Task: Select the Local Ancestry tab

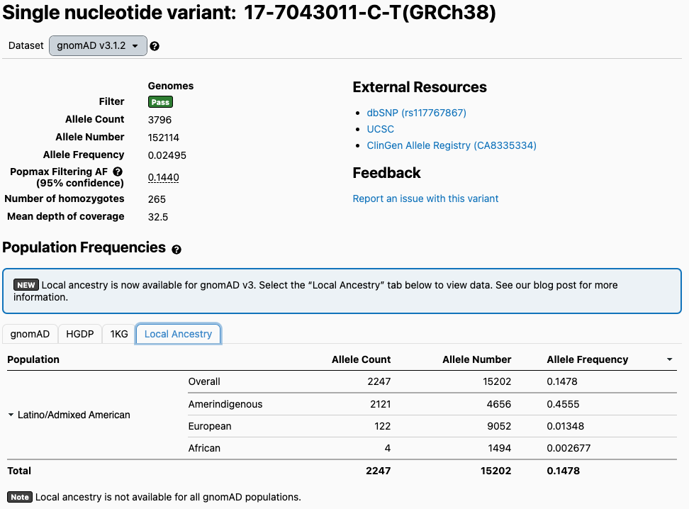Action: point(178,334)
